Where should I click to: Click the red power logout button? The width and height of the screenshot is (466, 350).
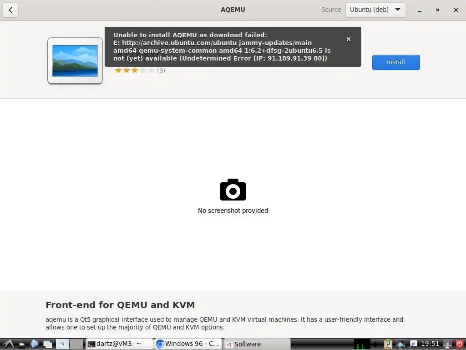click(x=460, y=345)
